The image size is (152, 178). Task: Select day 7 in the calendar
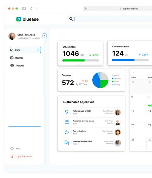[x=149, y=97]
